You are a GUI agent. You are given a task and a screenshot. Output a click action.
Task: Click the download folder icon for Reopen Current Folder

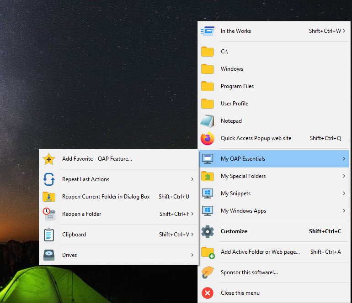tap(49, 197)
